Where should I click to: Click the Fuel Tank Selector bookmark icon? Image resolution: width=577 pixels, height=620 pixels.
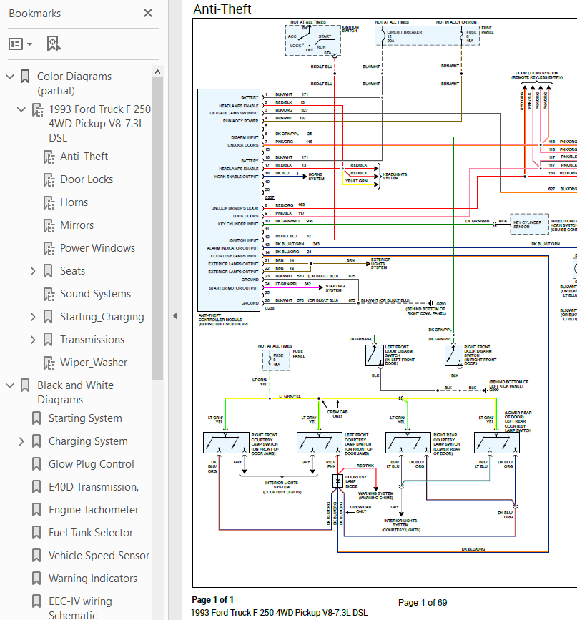pyautogui.click(x=36, y=533)
